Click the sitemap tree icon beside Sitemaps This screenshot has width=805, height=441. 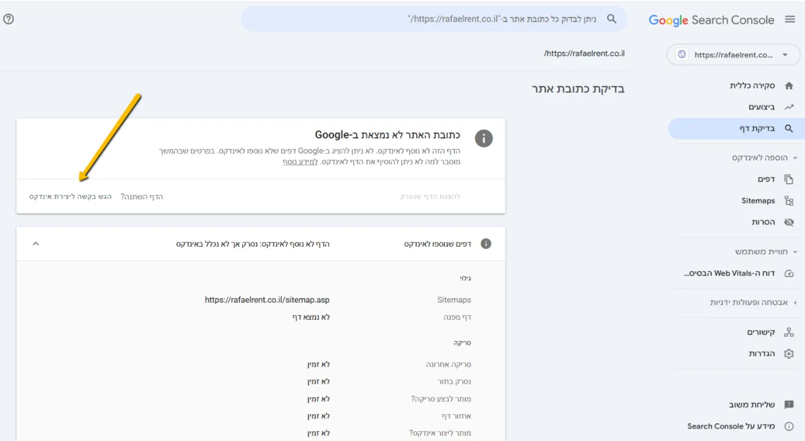[789, 201]
